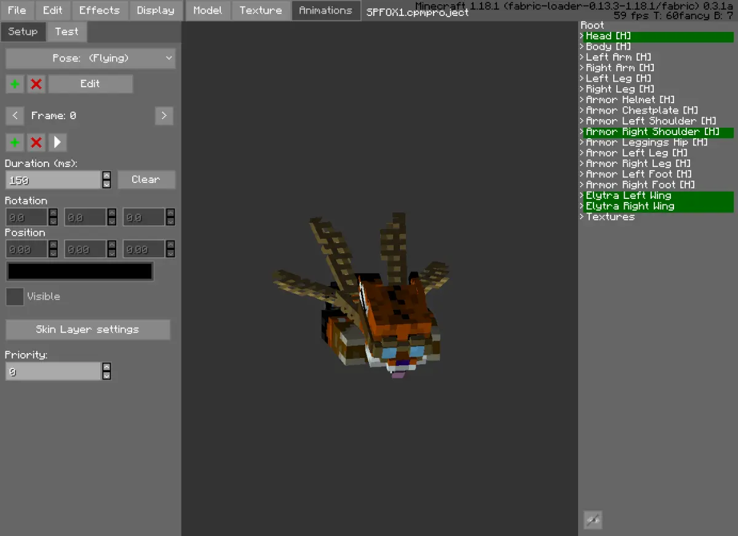
Task: Add a new animation with green plus
Action: tap(15, 84)
